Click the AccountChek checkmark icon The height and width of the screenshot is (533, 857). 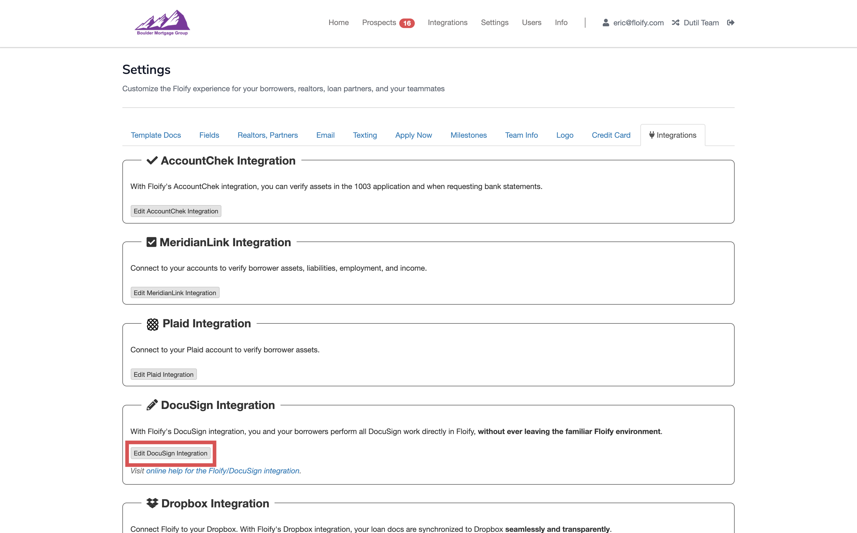click(x=152, y=160)
